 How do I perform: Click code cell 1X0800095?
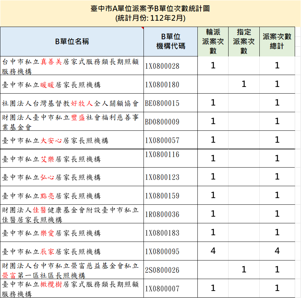(x=171, y=251)
